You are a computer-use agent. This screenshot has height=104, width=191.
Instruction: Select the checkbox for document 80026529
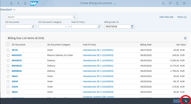tap(8, 66)
